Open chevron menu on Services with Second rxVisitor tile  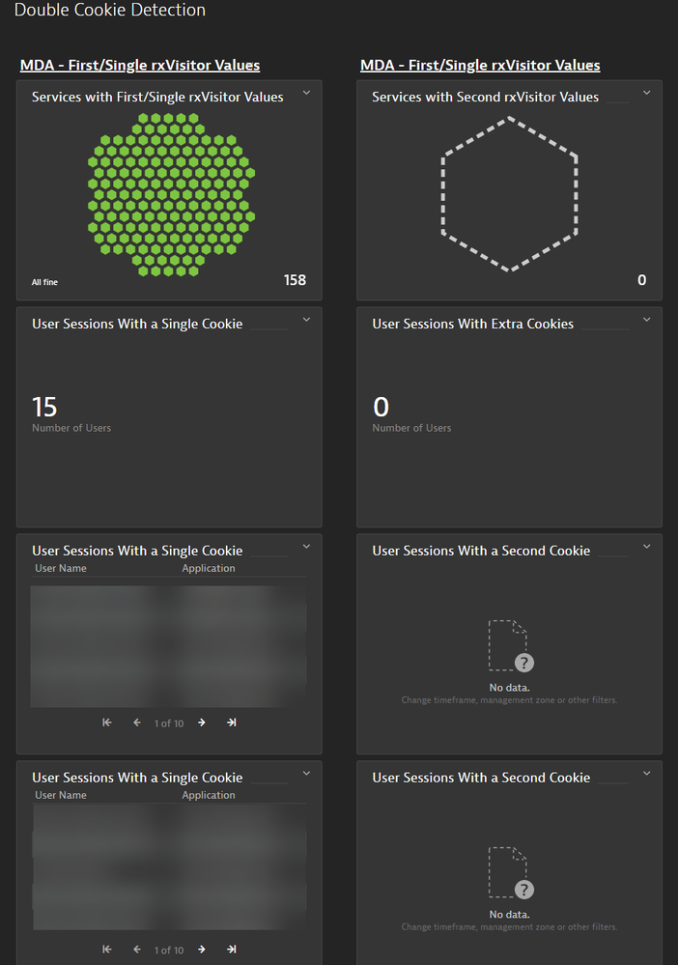(647, 93)
